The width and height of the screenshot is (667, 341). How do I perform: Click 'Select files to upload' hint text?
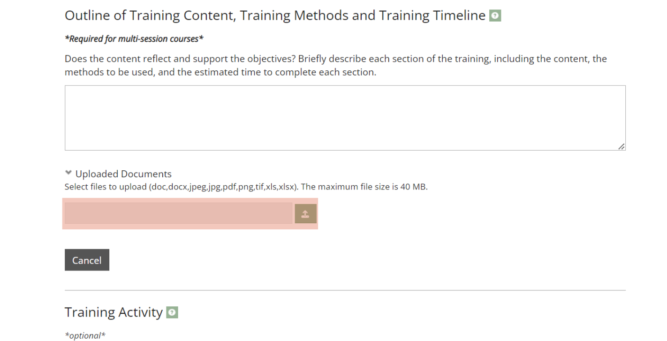(106, 187)
